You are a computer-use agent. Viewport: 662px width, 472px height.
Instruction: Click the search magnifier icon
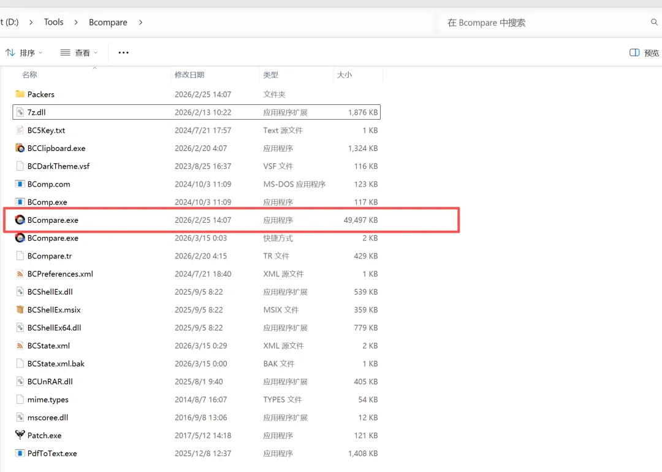(x=654, y=22)
